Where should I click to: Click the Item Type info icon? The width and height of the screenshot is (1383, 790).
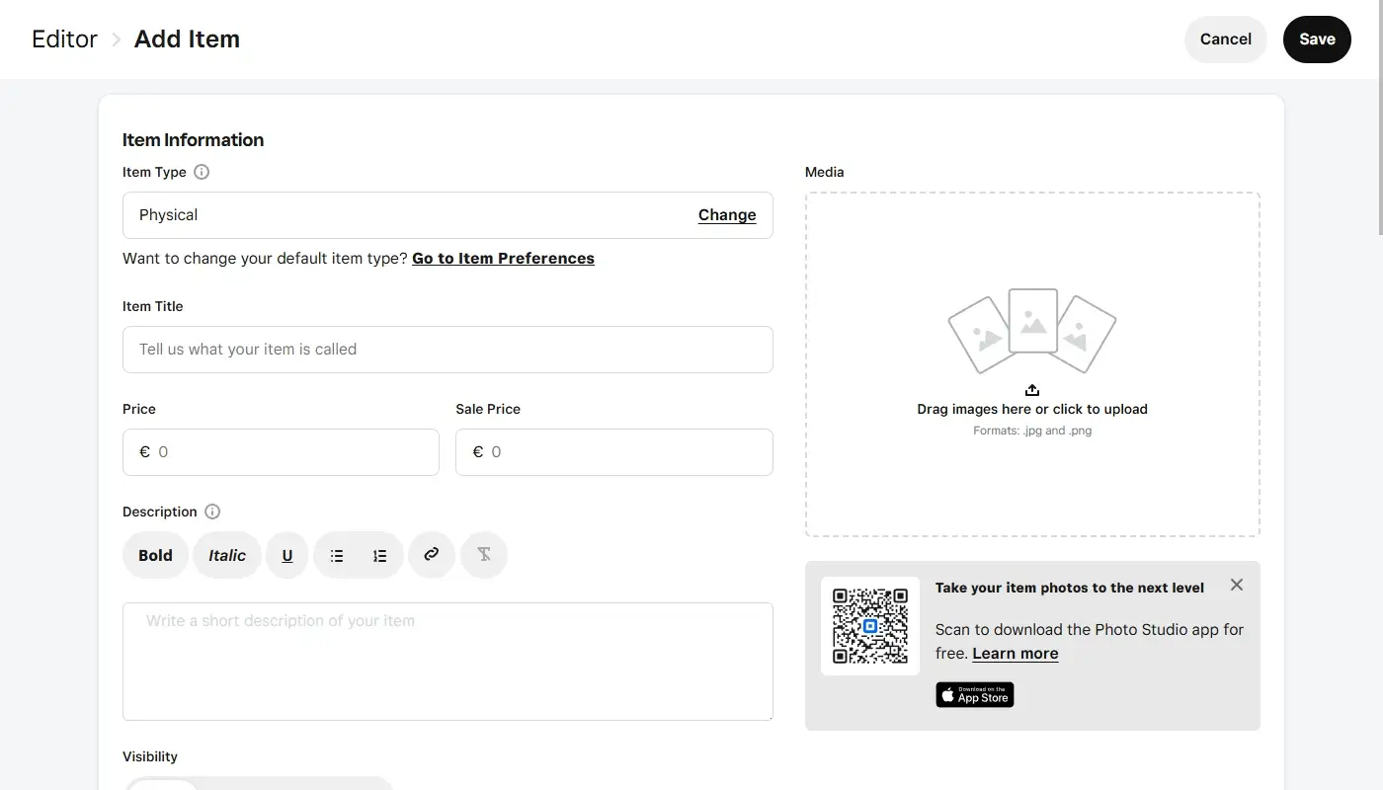click(202, 172)
